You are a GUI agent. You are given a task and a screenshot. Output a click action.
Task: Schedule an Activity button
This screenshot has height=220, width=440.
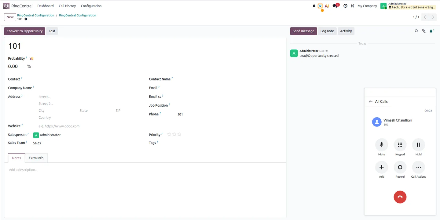click(x=346, y=31)
